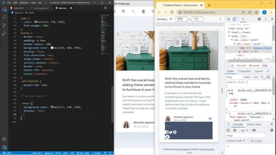Screen dimensions: 276x155
Task: Collapse the body element in DOM tree
Action: click(229, 36)
